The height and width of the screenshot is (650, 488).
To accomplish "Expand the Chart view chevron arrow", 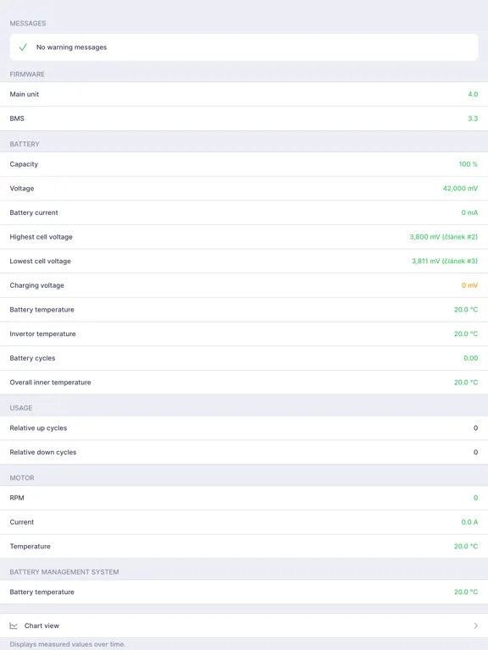I will coord(475,625).
